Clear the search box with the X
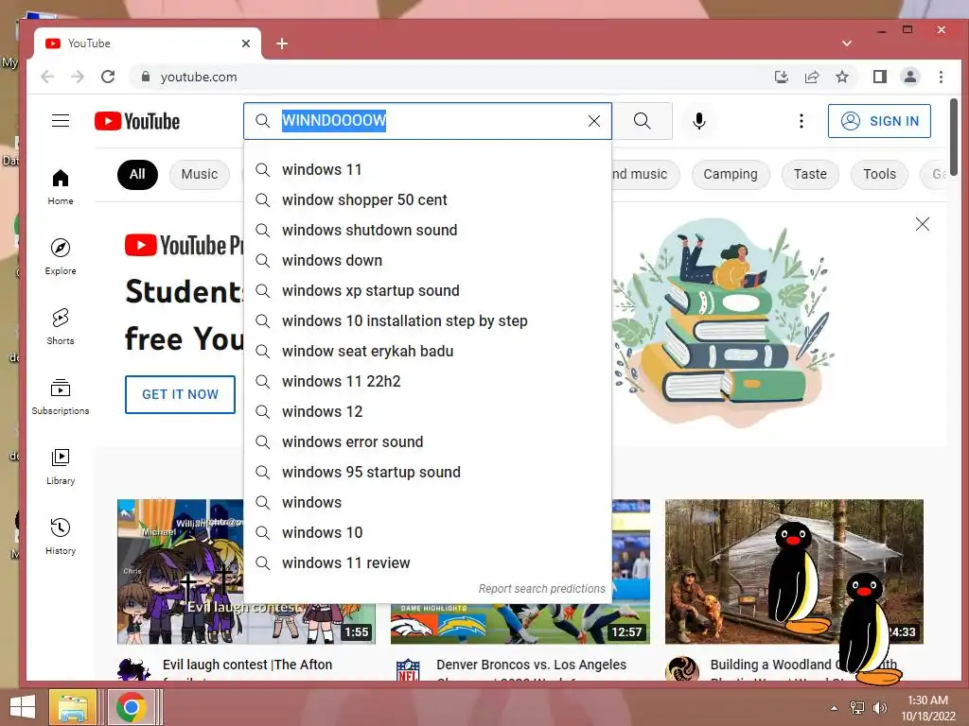Viewport: 969px width, 726px height. (x=594, y=121)
